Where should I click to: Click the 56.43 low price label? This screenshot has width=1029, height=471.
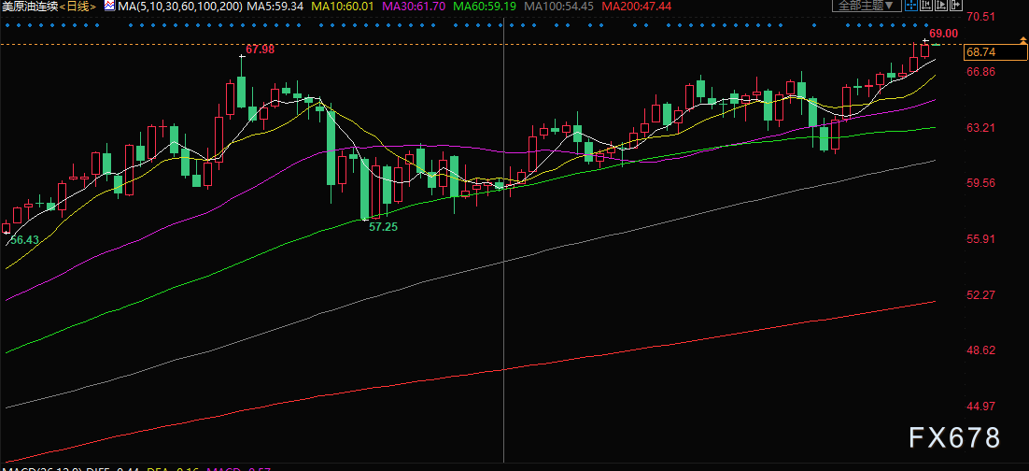(25, 240)
